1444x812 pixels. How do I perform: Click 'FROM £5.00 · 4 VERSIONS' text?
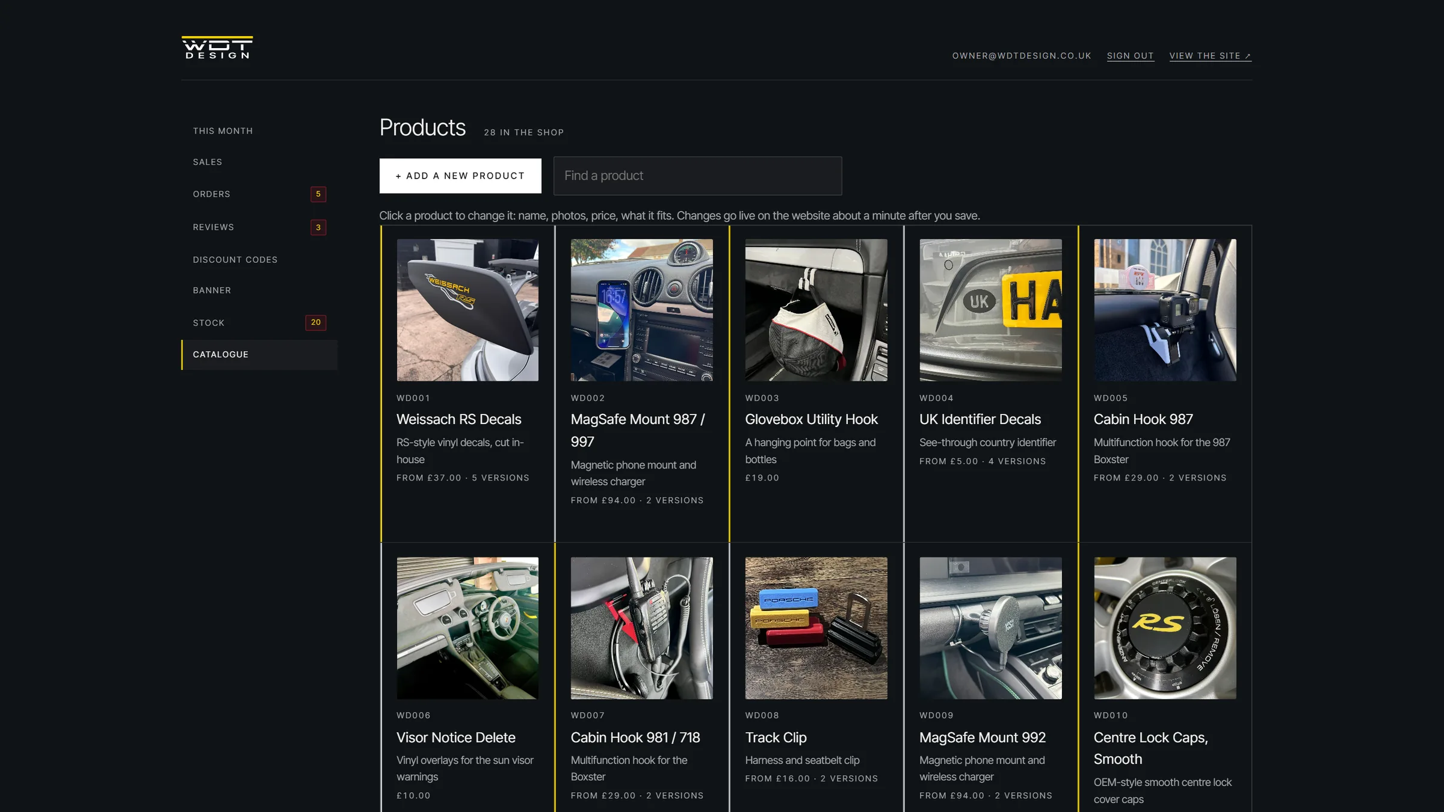(983, 461)
